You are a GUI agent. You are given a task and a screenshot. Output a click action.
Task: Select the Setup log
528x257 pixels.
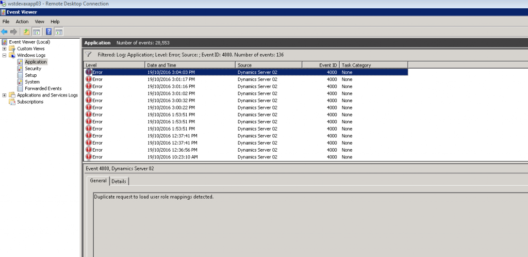point(30,75)
